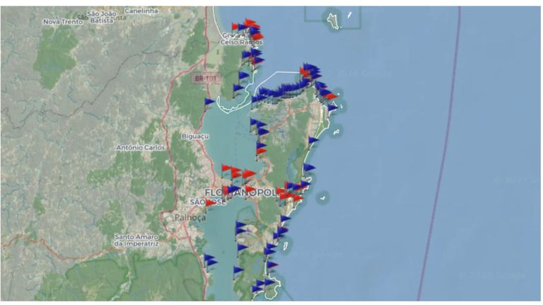Click the lone red flag above Biguaçu bay's island shore
543x305 pixels.
[261, 151]
